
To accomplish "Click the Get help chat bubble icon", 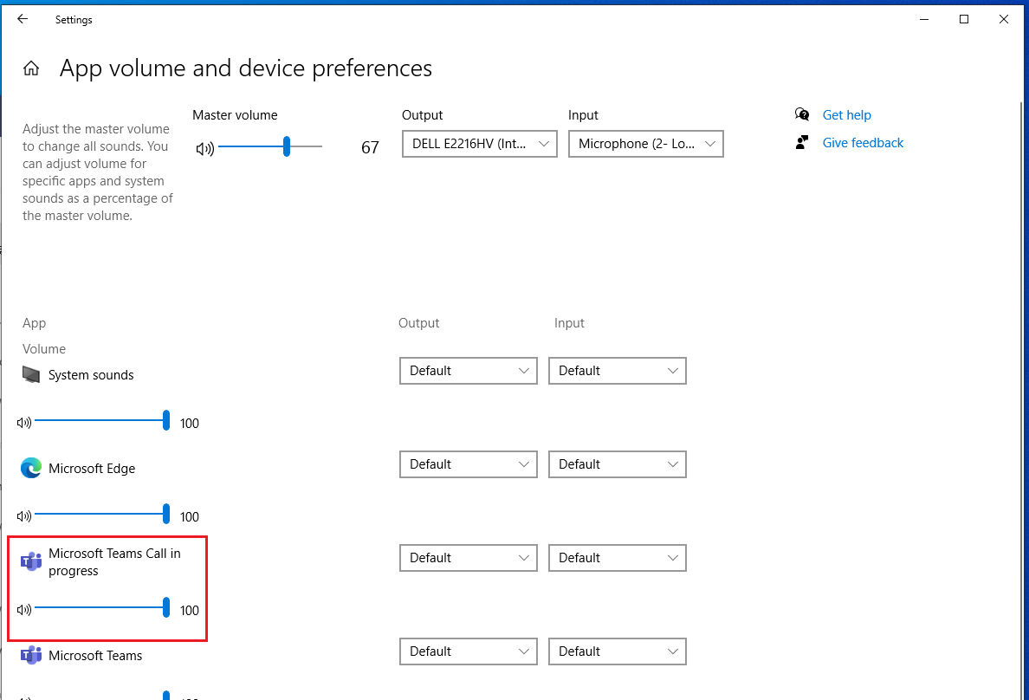I will point(802,115).
